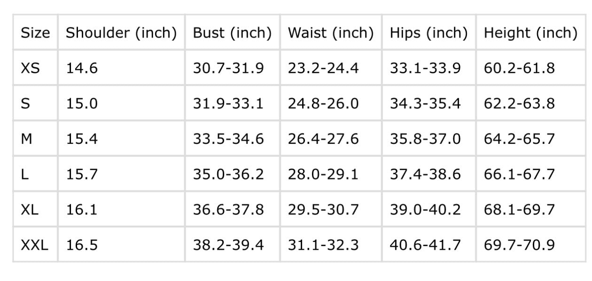Click the Height (inch) column header
This screenshot has height=281, width=592.
click(x=530, y=33)
